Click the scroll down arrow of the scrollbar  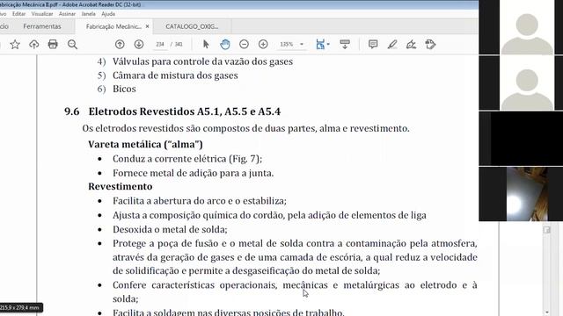click(546, 312)
